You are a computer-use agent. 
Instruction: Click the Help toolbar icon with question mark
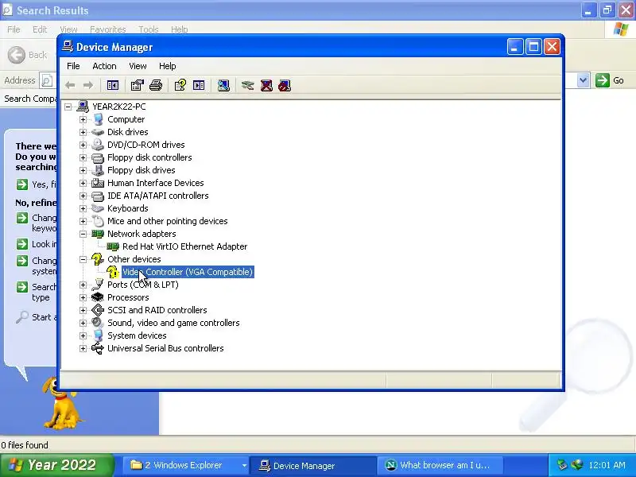tap(180, 85)
